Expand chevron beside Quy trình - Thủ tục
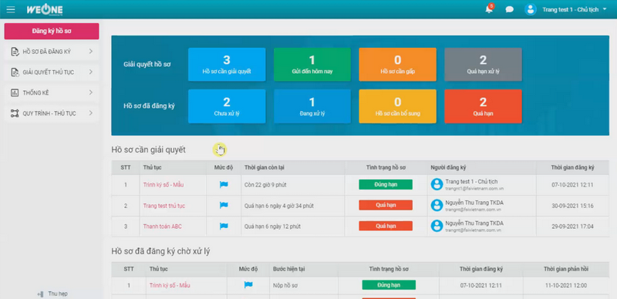This screenshot has width=617, height=299. point(90,113)
